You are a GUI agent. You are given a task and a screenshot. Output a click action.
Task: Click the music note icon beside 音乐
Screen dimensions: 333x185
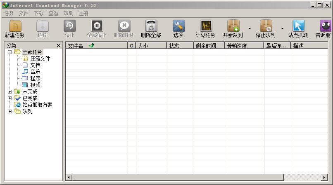point(25,72)
